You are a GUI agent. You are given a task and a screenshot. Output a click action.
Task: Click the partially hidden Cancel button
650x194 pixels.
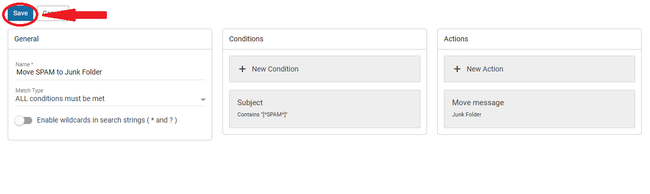tap(53, 13)
